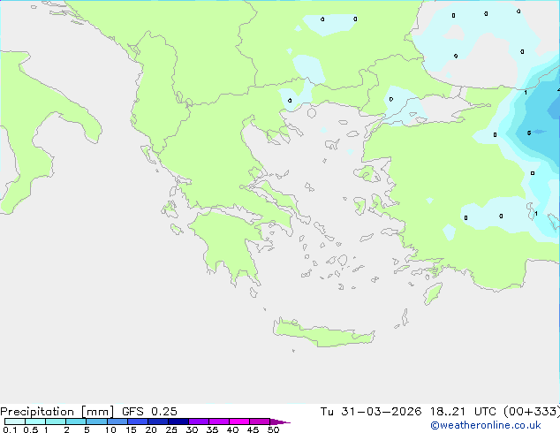Viewport: 560px width, 433px height.
Task: Click the 0.1 mm legend color swatch
Action: click(x=15, y=422)
